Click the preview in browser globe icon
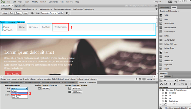The height and width of the screenshot is (109, 191). click(x=33, y=13)
